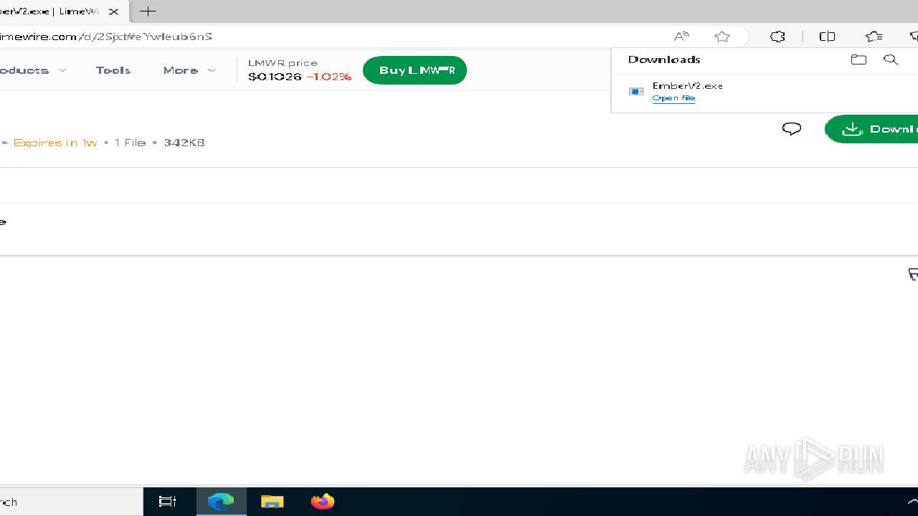Click the LMWR price value $0.1026

coord(275,77)
